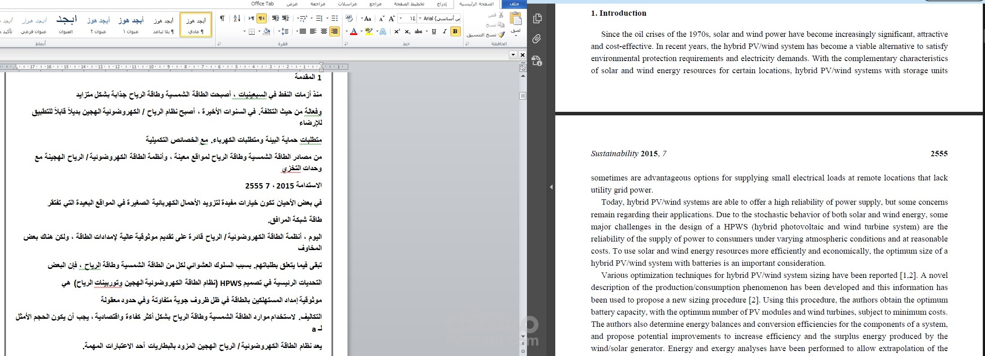This screenshot has width=985, height=356.
Task: Apply red font color with A icon
Action: (354, 31)
